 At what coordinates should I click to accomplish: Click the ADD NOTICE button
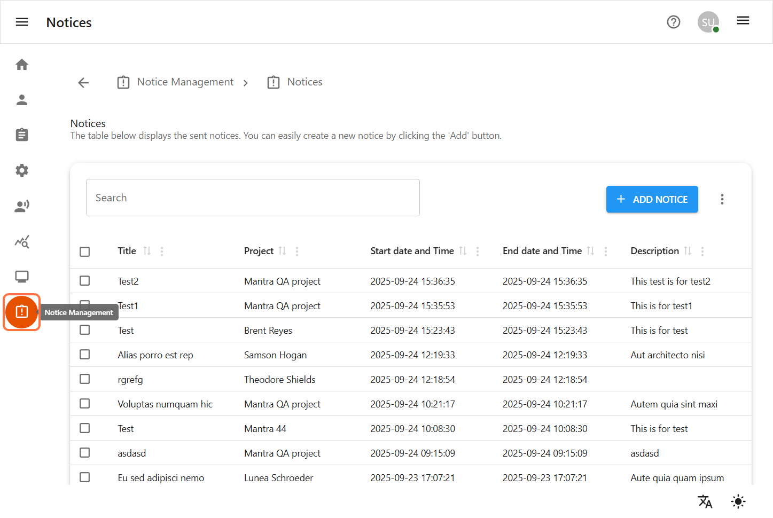click(x=652, y=199)
